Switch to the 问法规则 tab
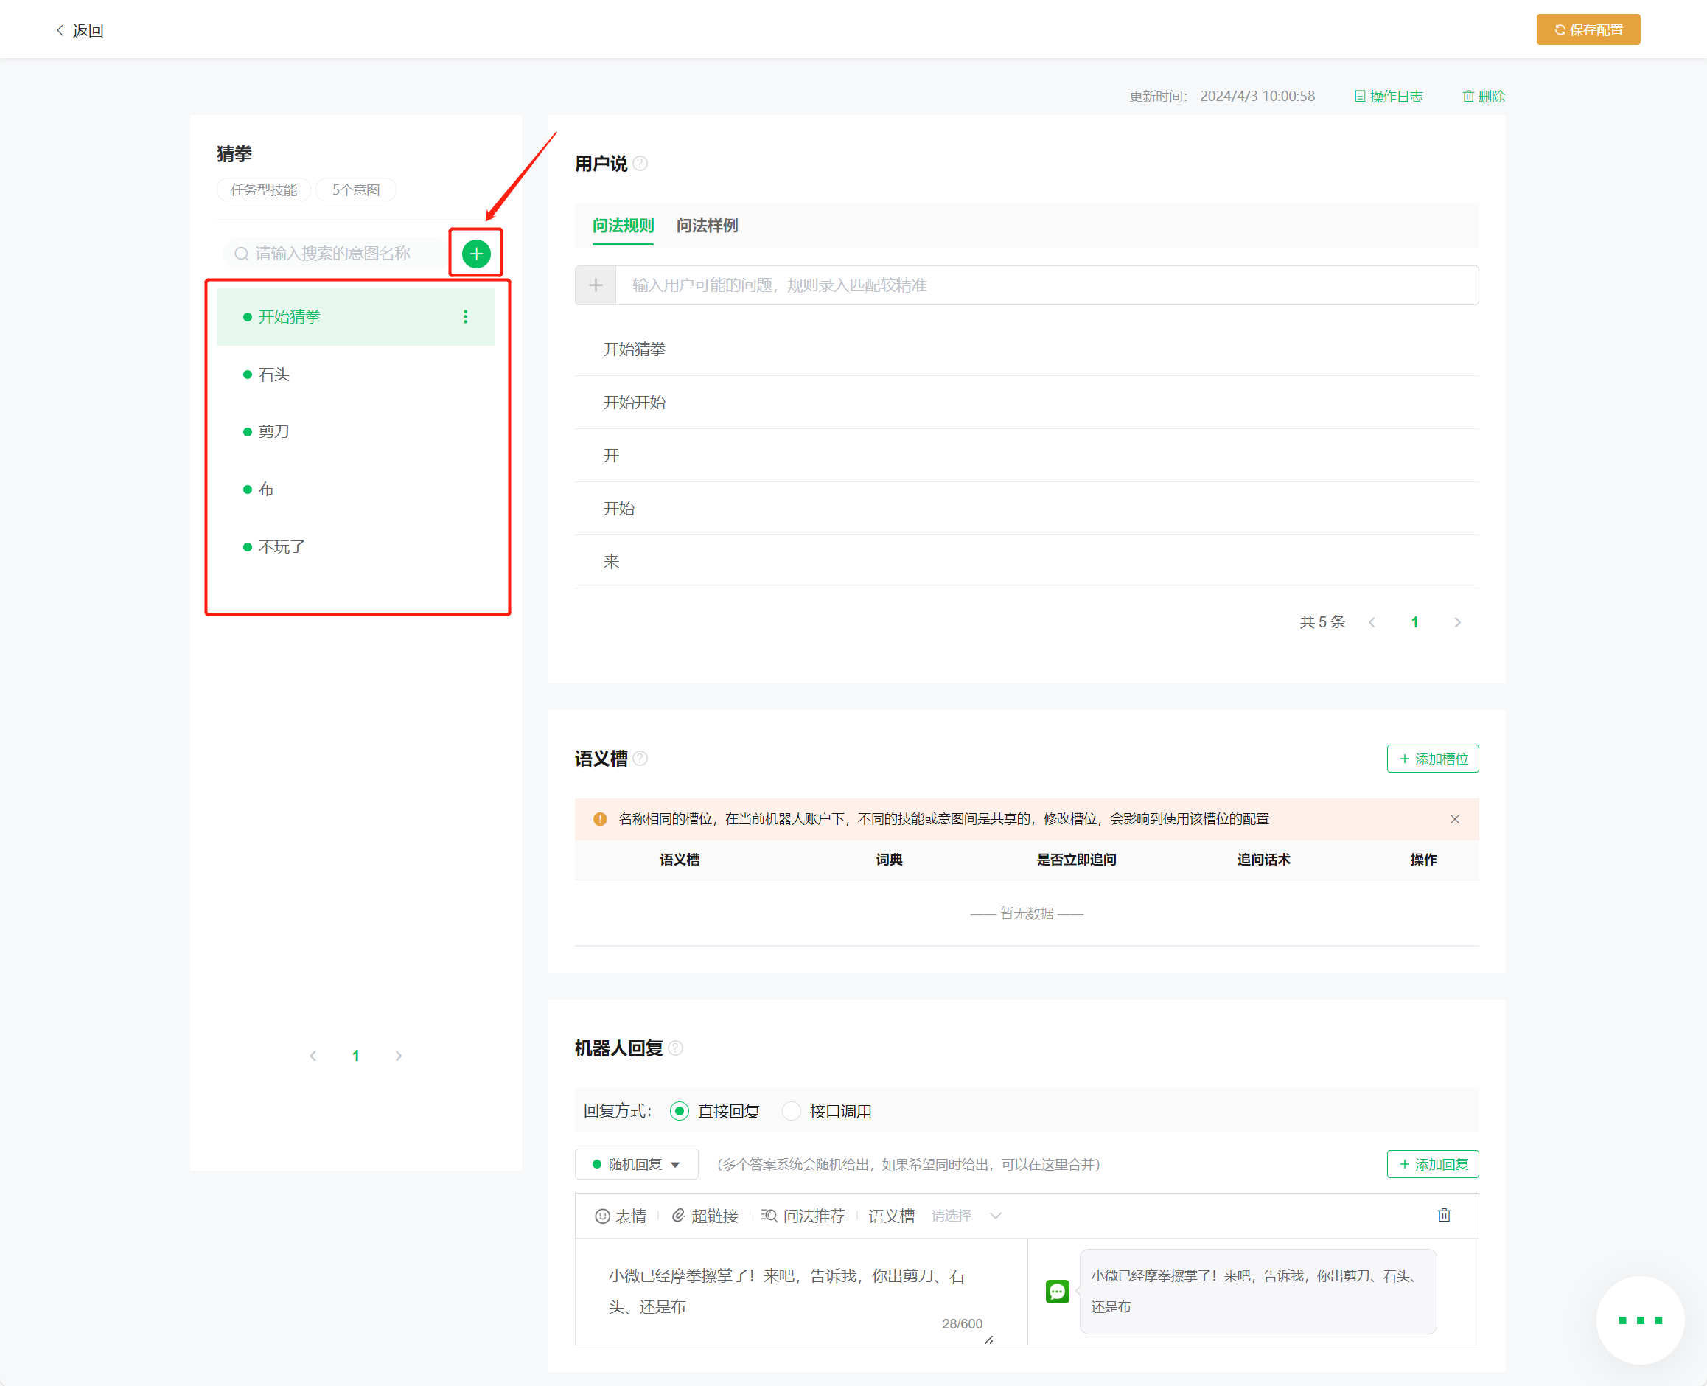 (x=623, y=226)
